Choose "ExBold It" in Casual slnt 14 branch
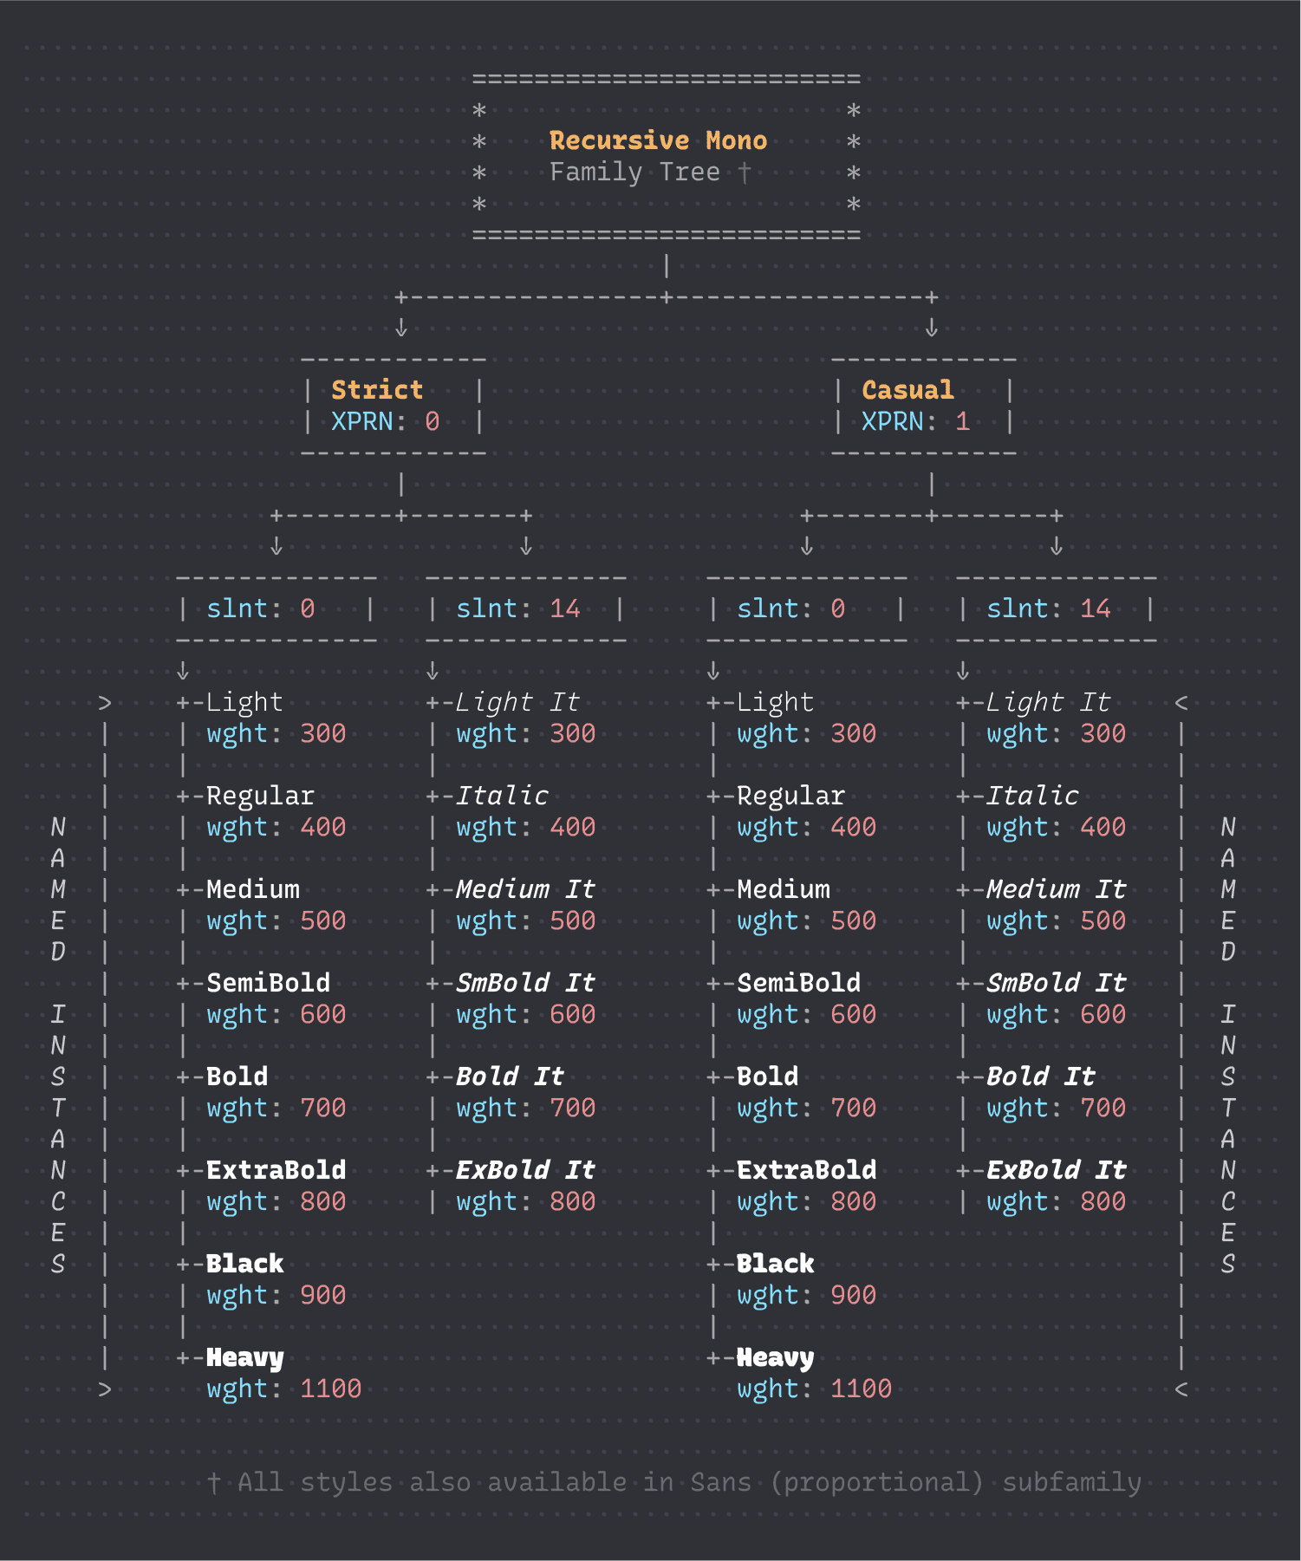The width and height of the screenshot is (1301, 1561). 1056,1170
